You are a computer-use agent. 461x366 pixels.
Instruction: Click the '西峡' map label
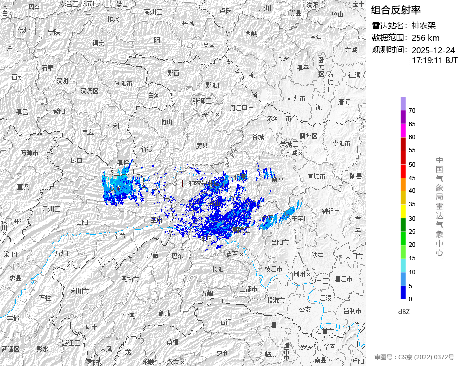(x=251, y=34)
